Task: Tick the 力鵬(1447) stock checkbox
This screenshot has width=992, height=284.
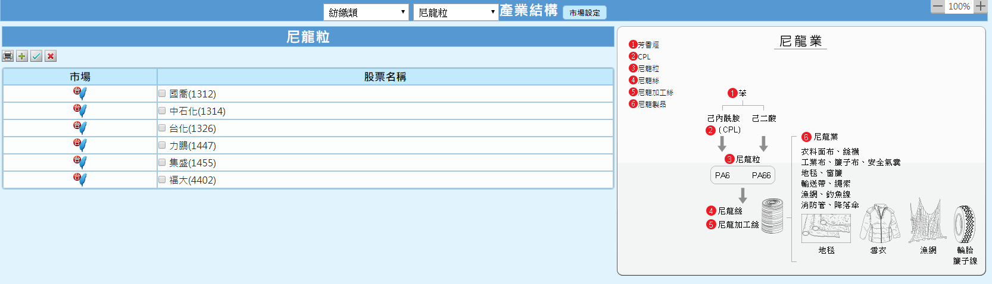Action: click(162, 145)
